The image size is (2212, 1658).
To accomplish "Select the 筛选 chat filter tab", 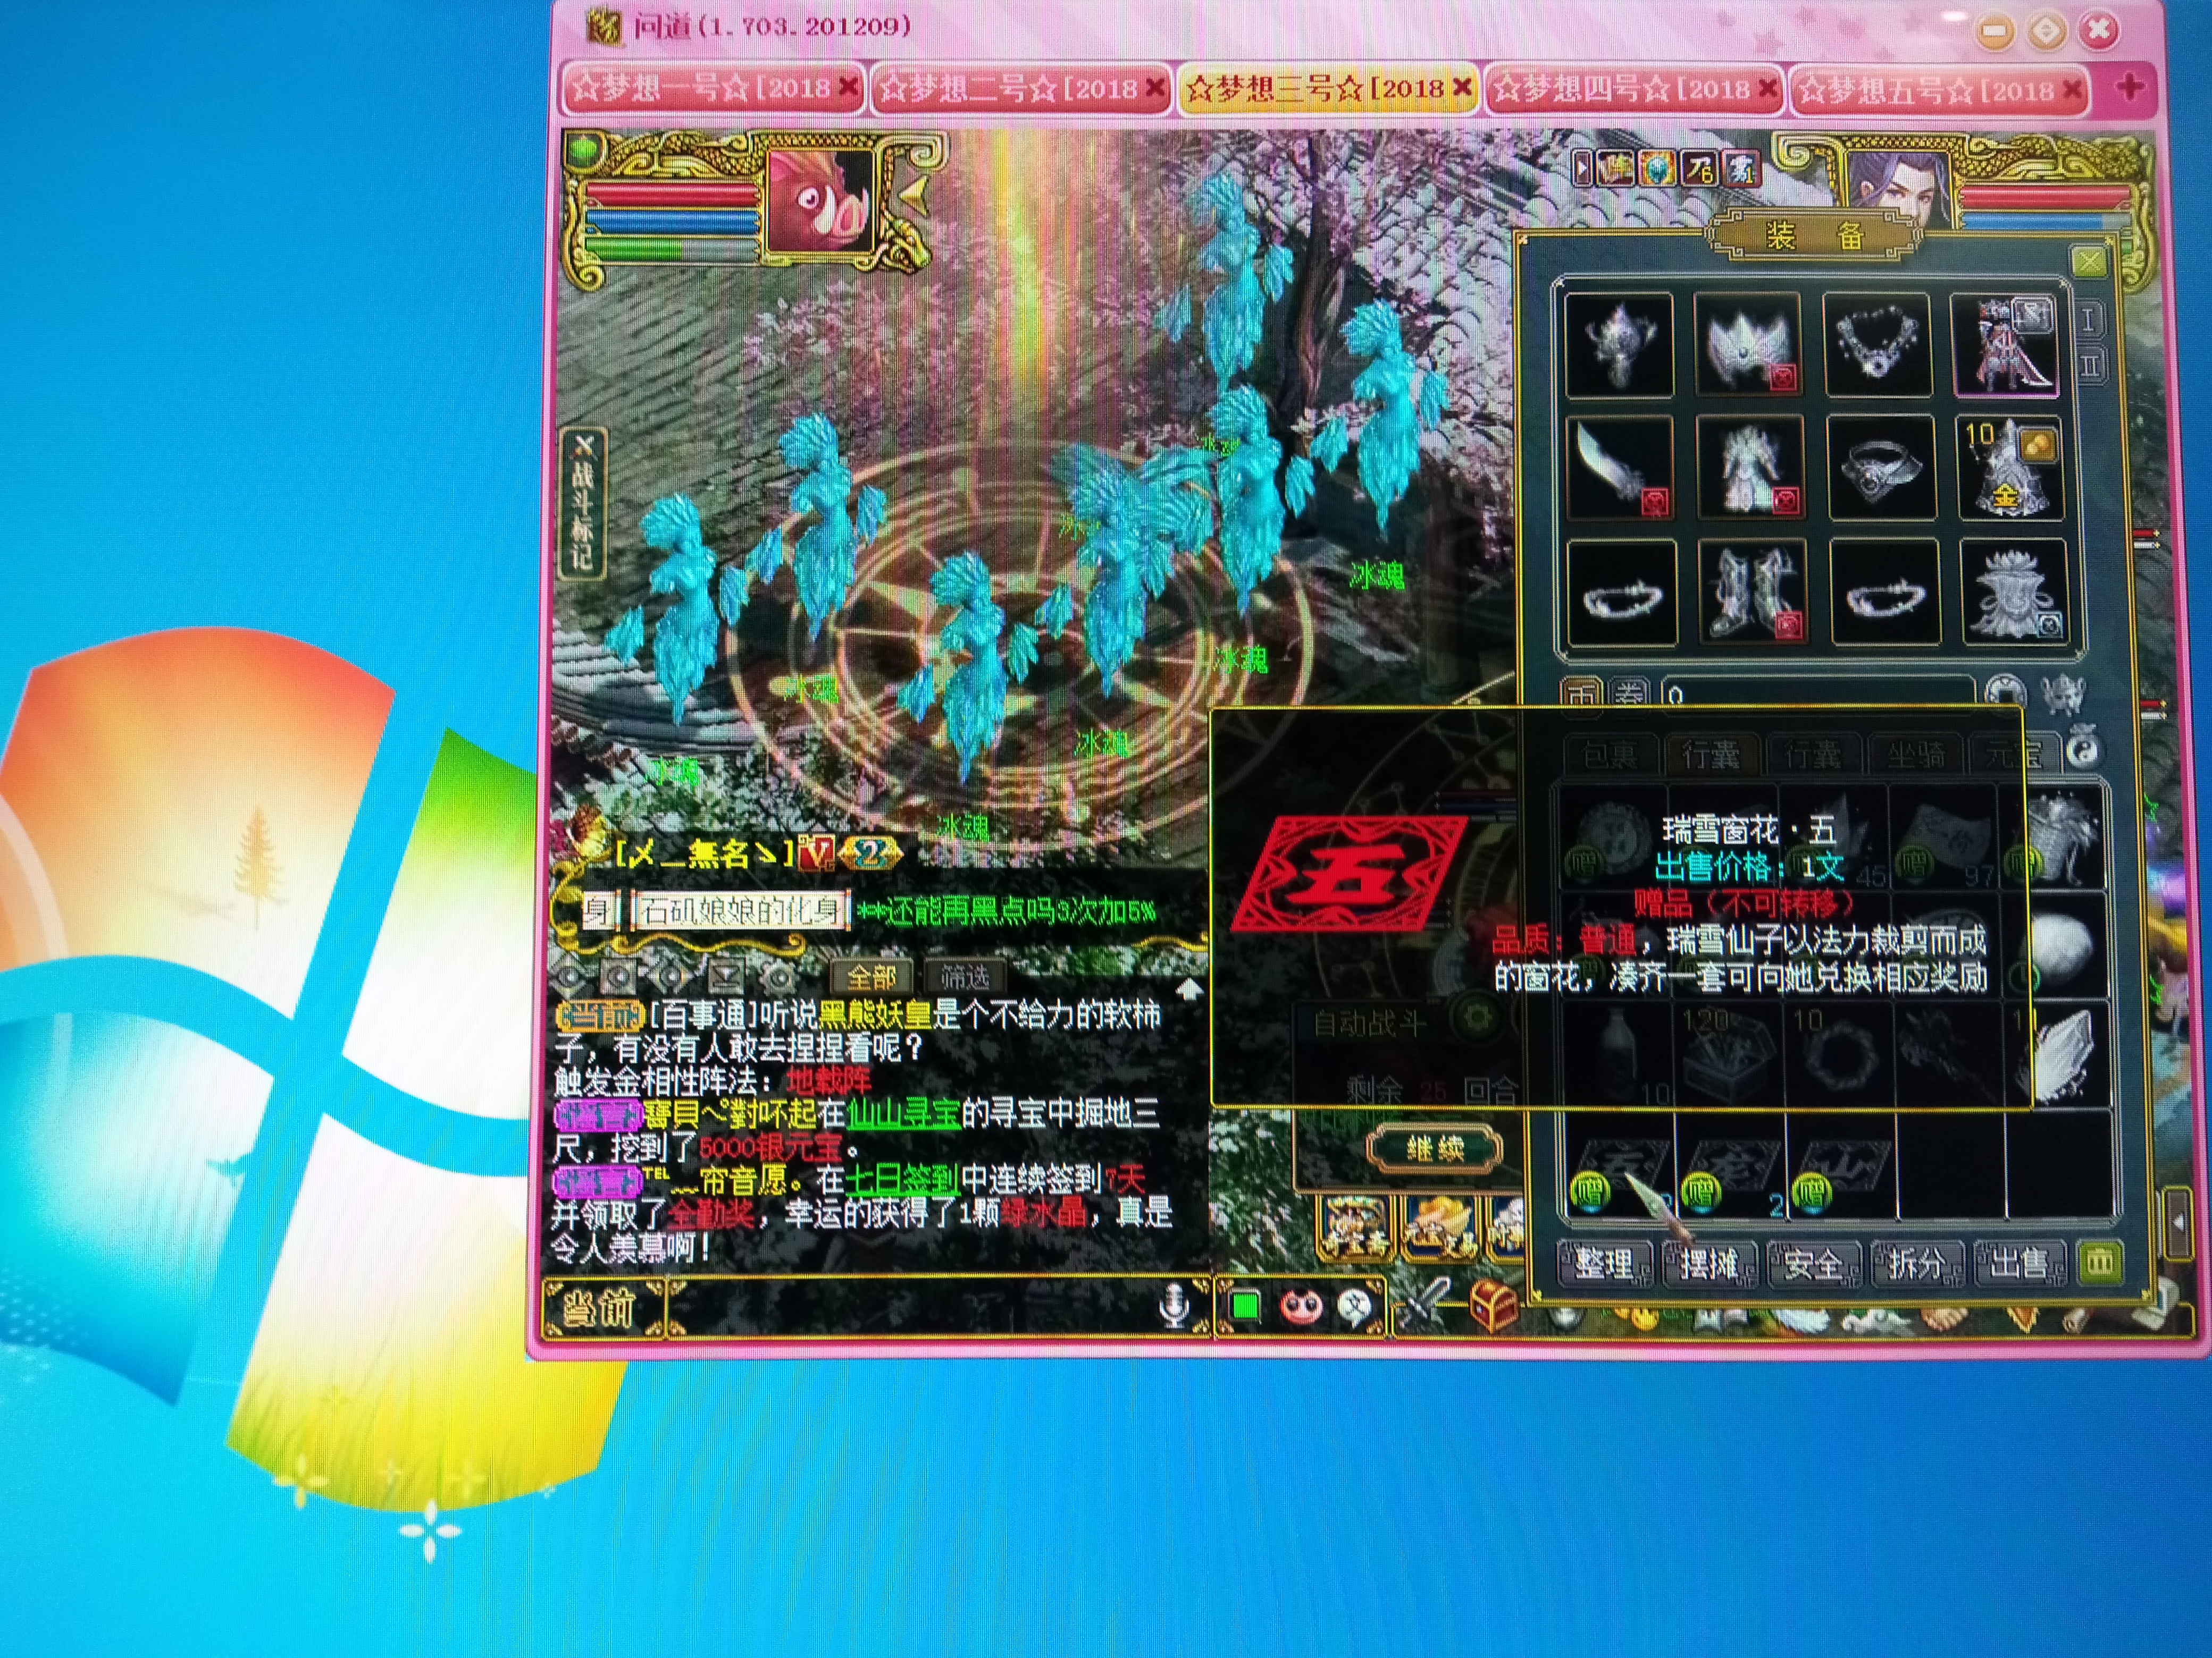I will (965, 976).
